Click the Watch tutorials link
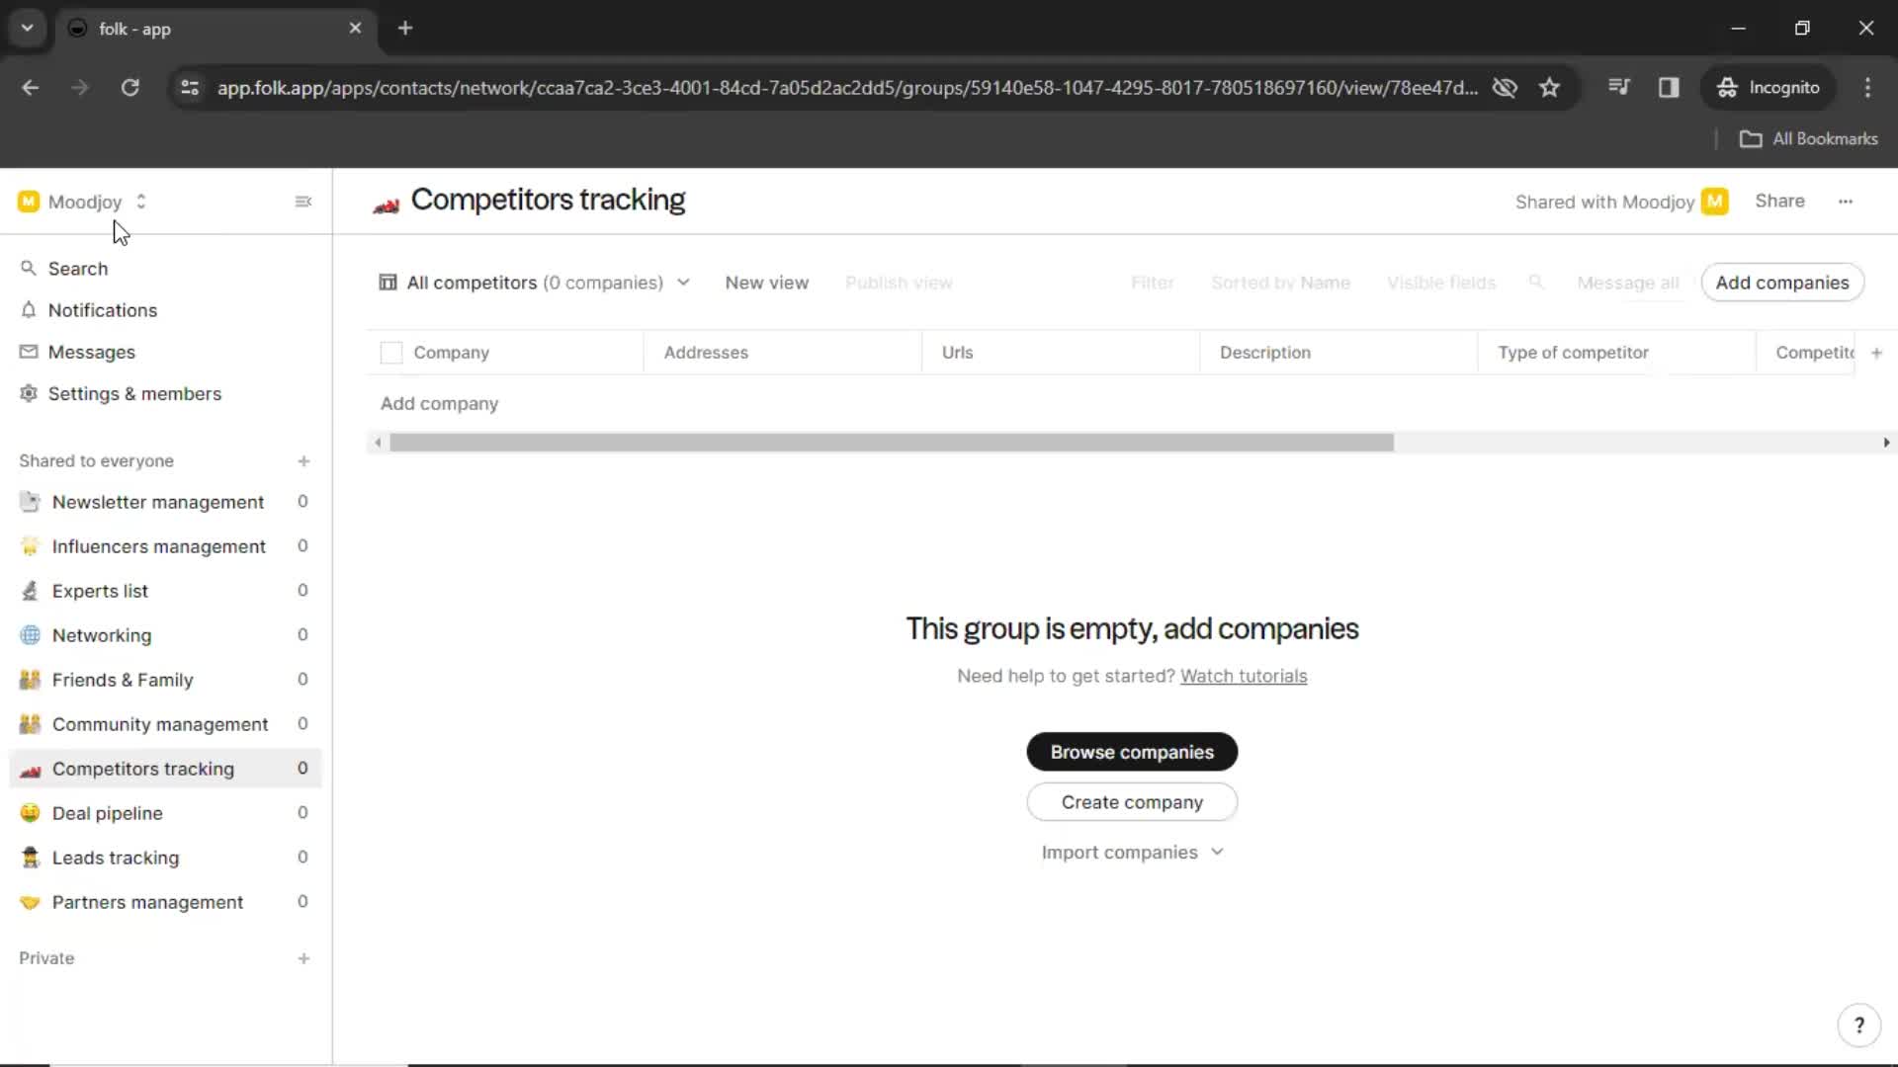The height and width of the screenshot is (1067, 1898). coord(1244,675)
